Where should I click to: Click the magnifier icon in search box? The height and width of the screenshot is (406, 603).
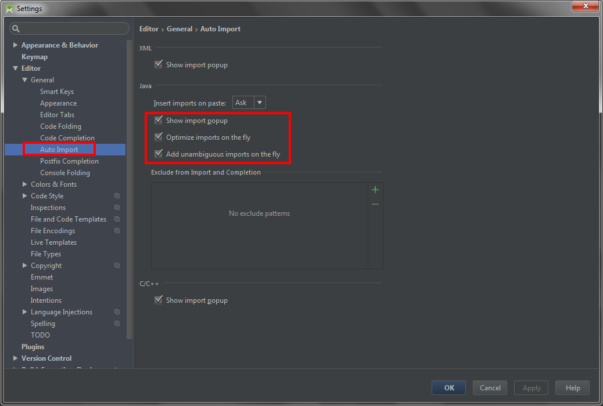tap(16, 28)
